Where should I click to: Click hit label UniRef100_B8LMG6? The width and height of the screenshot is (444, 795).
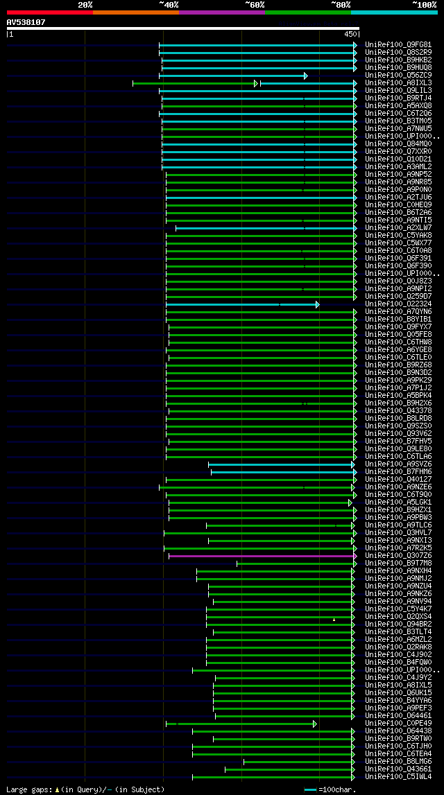point(398,762)
